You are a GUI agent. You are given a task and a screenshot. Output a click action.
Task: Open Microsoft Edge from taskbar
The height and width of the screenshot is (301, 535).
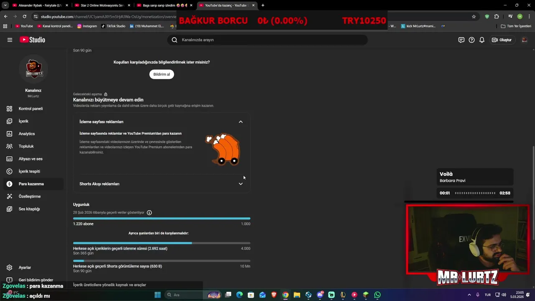pos(239,295)
